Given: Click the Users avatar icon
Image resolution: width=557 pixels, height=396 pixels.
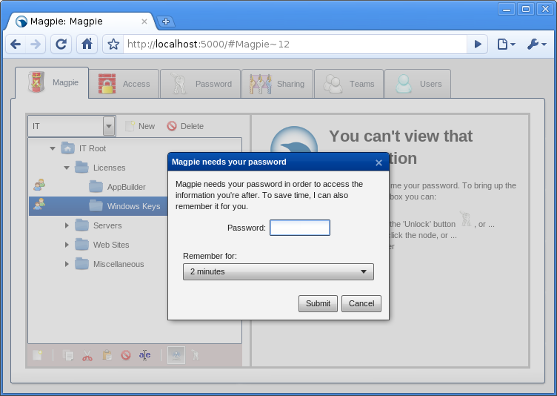Looking at the screenshot, I should click(x=404, y=84).
